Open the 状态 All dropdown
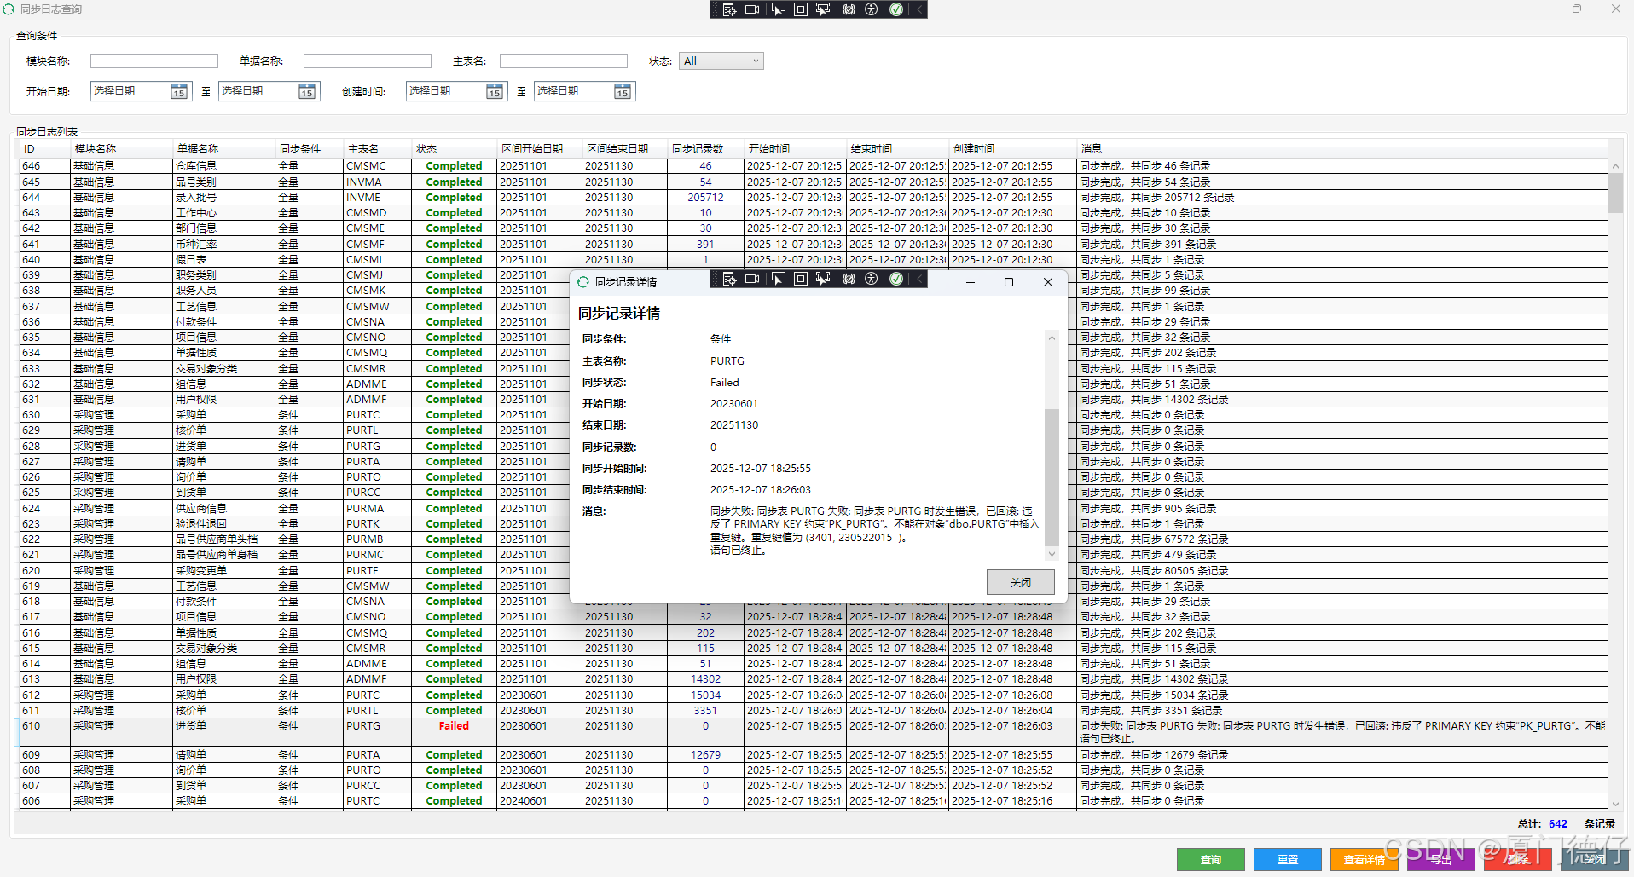This screenshot has height=877, width=1634. pyautogui.click(x=721, y=61)
